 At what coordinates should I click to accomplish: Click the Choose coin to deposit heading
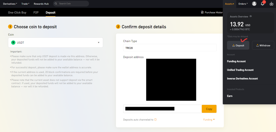point(35,27)
